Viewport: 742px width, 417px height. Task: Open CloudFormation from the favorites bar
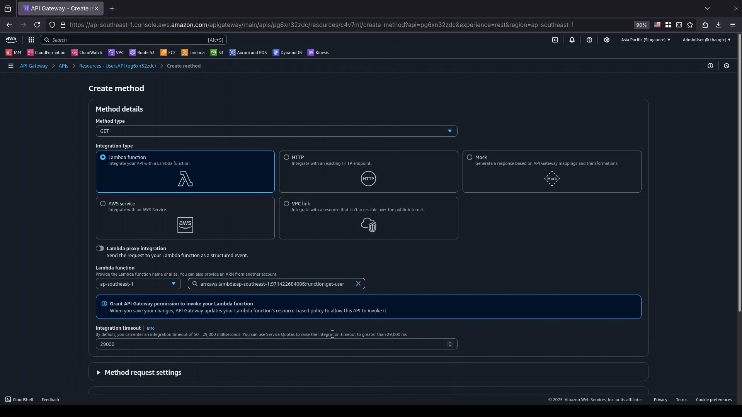click(46, 53)
